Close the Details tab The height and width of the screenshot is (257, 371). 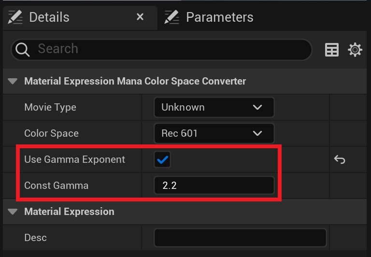pos(140,17)
